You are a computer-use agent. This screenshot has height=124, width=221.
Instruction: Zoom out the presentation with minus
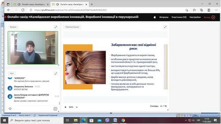pos(77,107)
